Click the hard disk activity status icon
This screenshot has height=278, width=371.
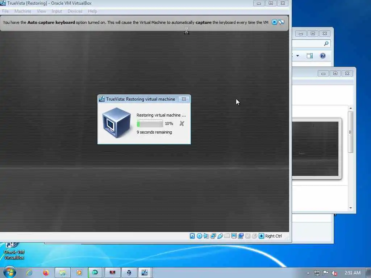(x=192, y=236)
